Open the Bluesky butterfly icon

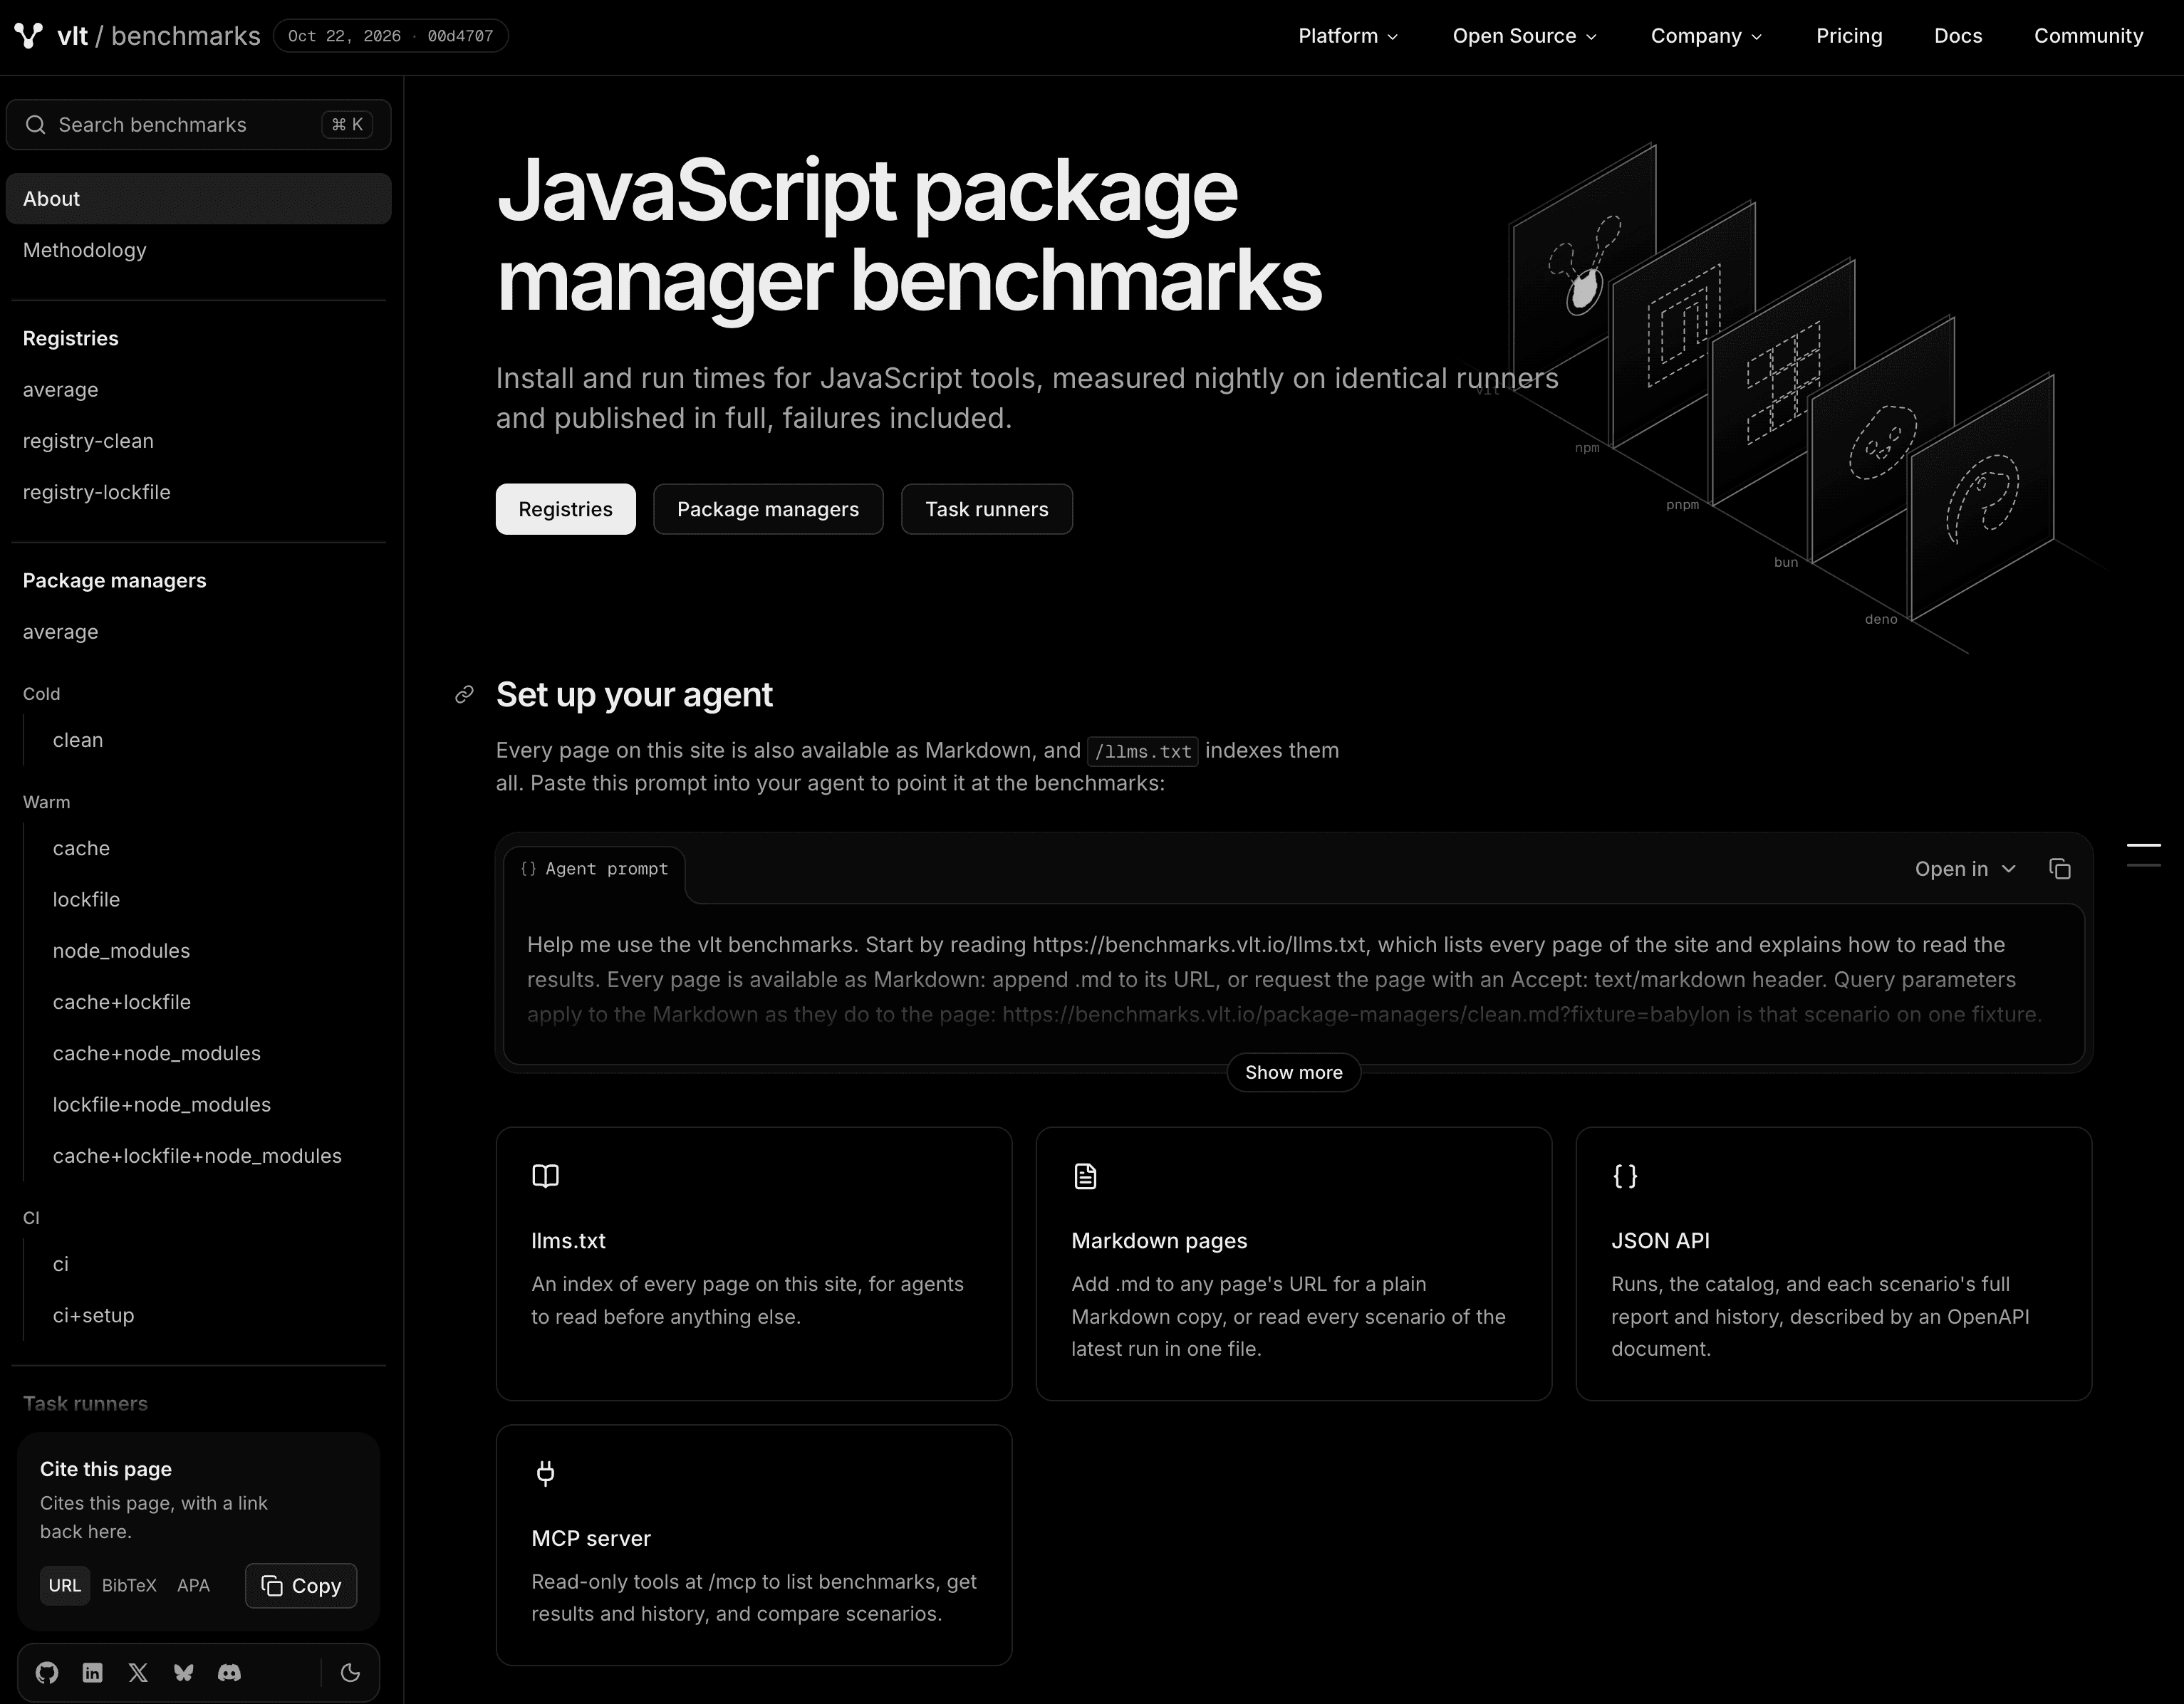(184, 1673)
